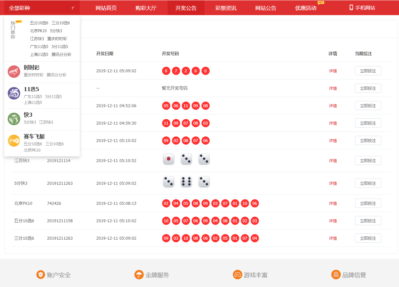Click the red dice thumbnail in 江苏快3 row
This screenshot has width=399, height=287.
coord(168,159)
